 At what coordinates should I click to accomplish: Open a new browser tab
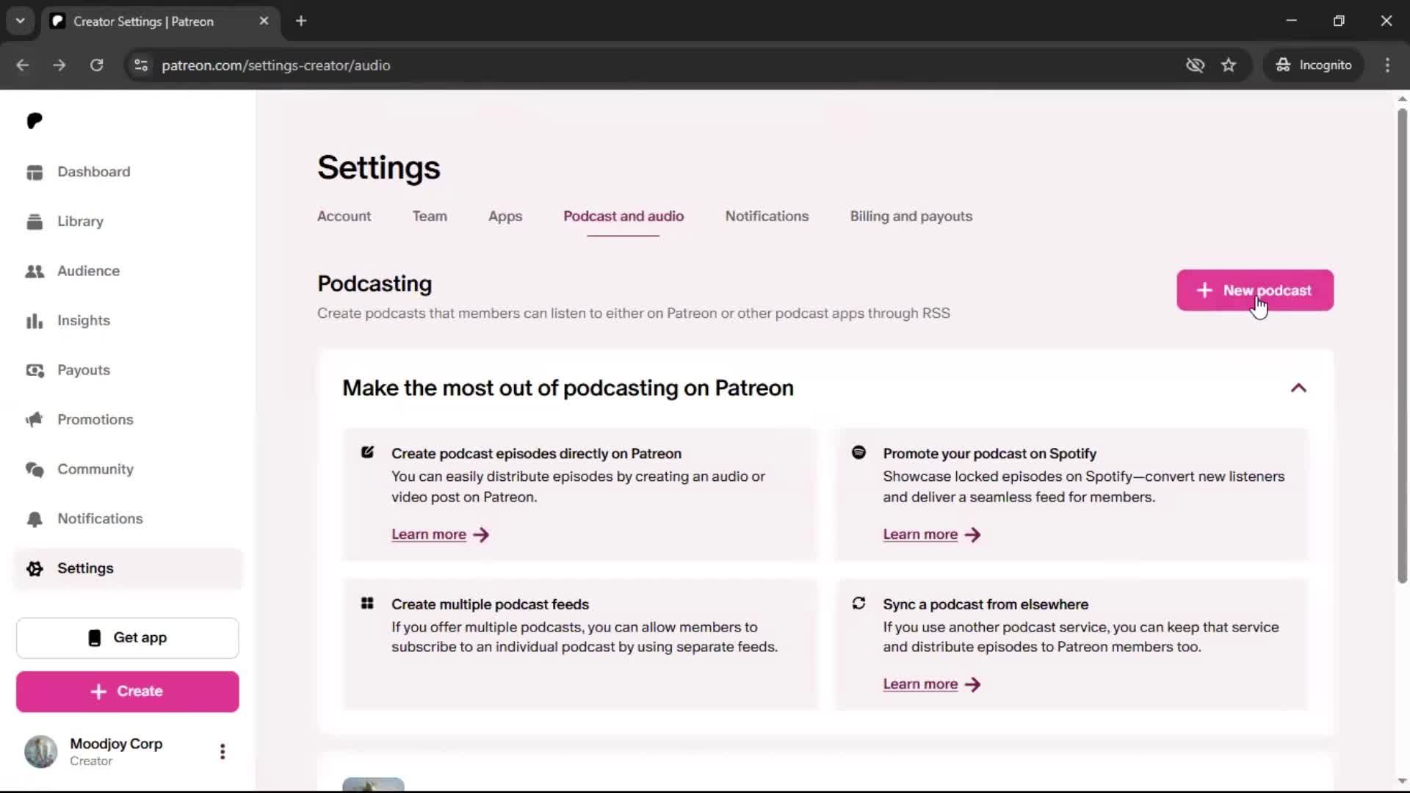[x=301, y=21]
